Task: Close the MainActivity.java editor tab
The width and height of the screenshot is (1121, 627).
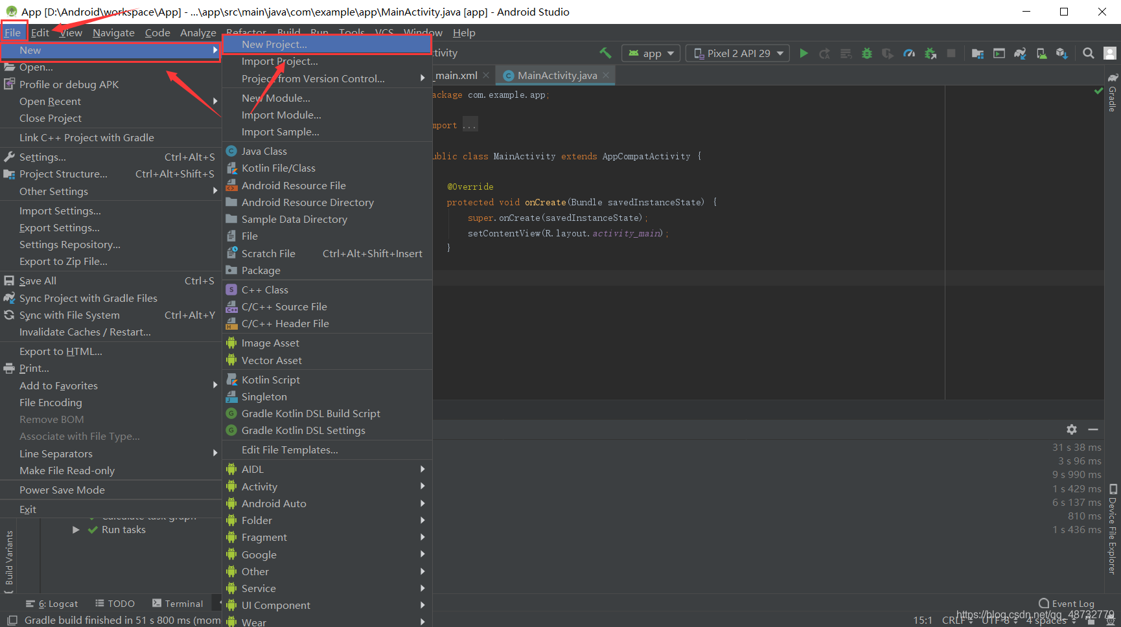Action: 606,75
